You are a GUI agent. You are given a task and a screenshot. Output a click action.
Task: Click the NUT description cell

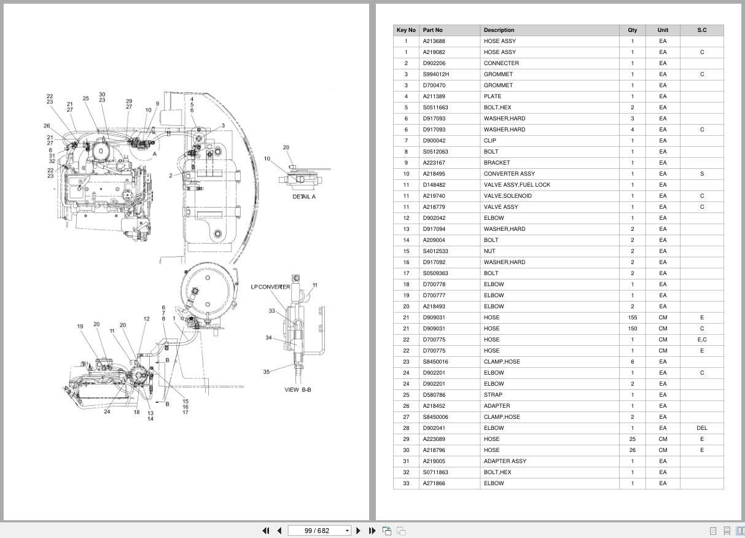(550, 251)
